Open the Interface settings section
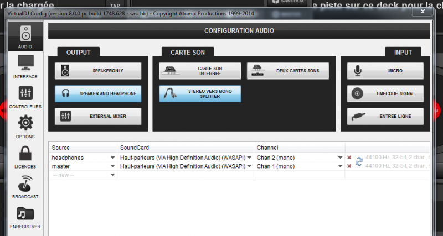443x236 pixels. point(25,66)
